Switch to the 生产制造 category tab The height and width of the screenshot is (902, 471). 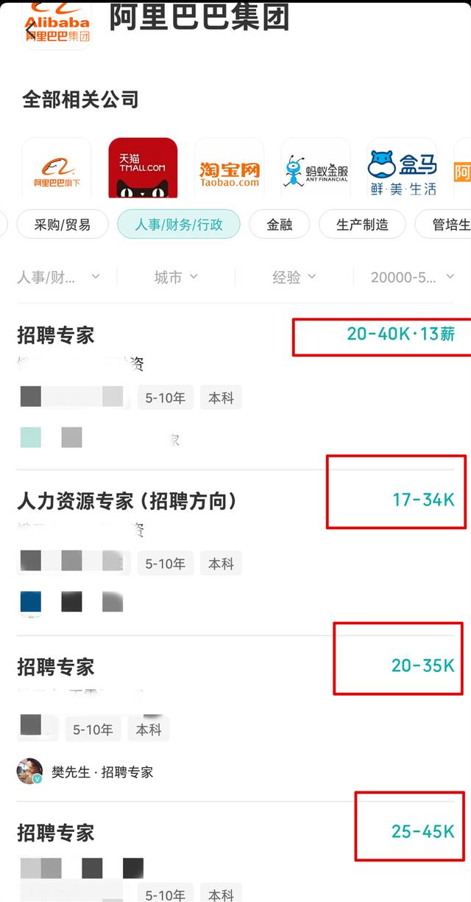click(x=362, y=224)
